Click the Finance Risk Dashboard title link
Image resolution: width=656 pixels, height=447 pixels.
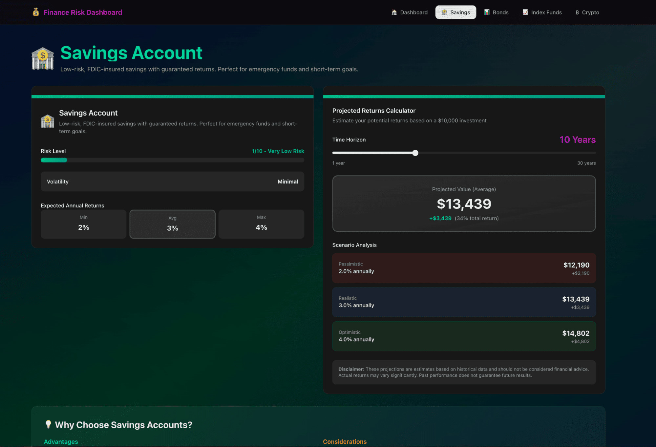coord(83,12)
